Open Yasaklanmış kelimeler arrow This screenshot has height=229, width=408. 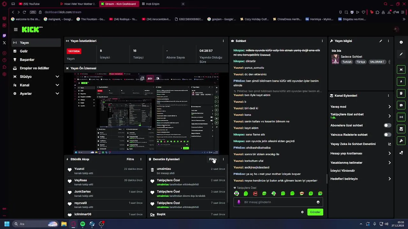coord(390,163)
